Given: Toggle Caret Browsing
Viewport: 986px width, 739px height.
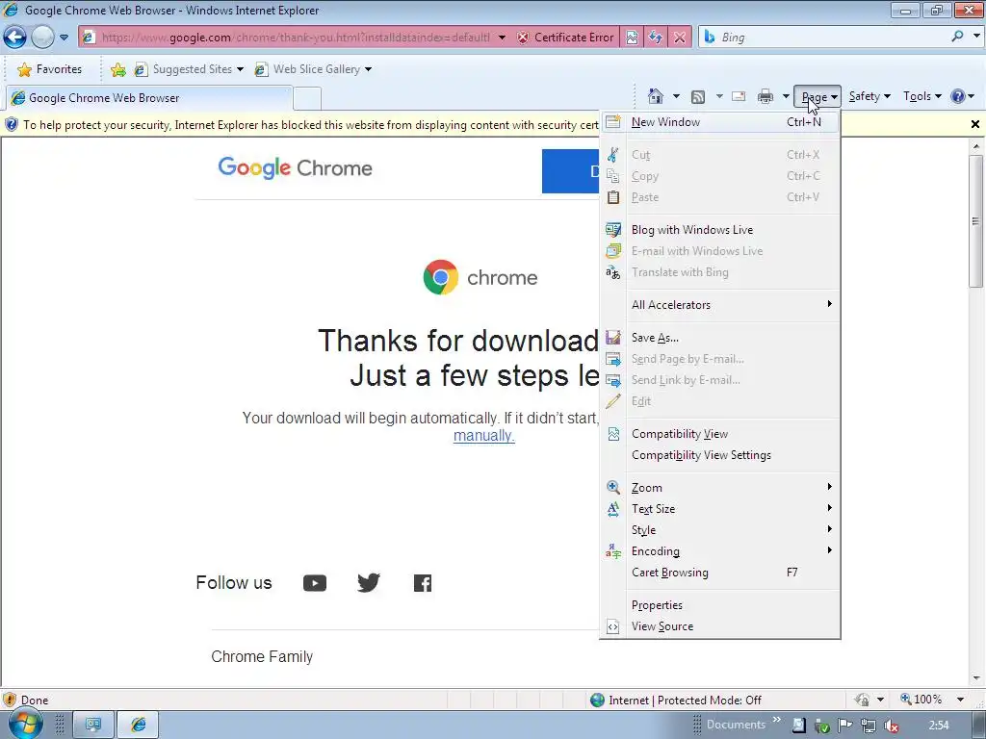Looking at the screenshot, I should click(720, 573).
